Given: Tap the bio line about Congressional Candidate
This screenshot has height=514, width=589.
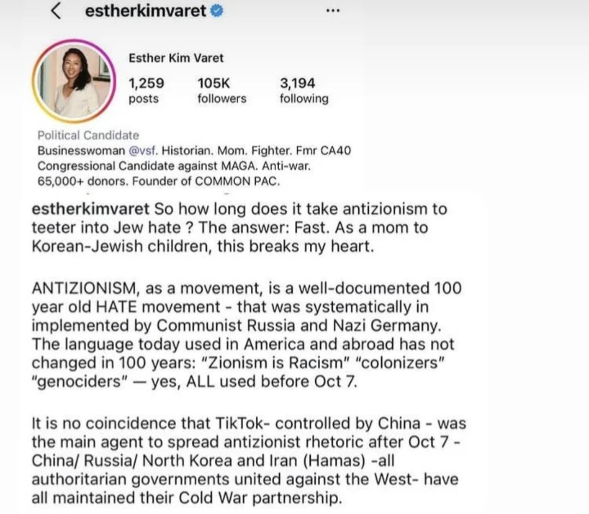Looking at the screenshot, I should point(174,166).
